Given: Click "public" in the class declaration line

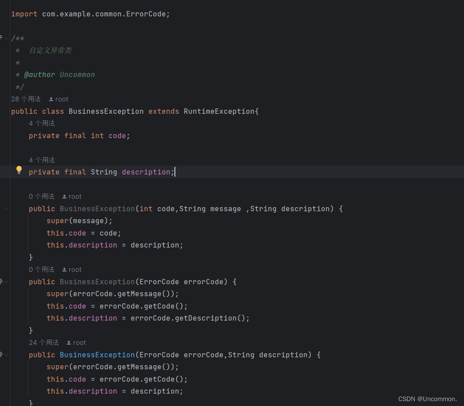Looking at the screenshot, I should click(24, 111).
